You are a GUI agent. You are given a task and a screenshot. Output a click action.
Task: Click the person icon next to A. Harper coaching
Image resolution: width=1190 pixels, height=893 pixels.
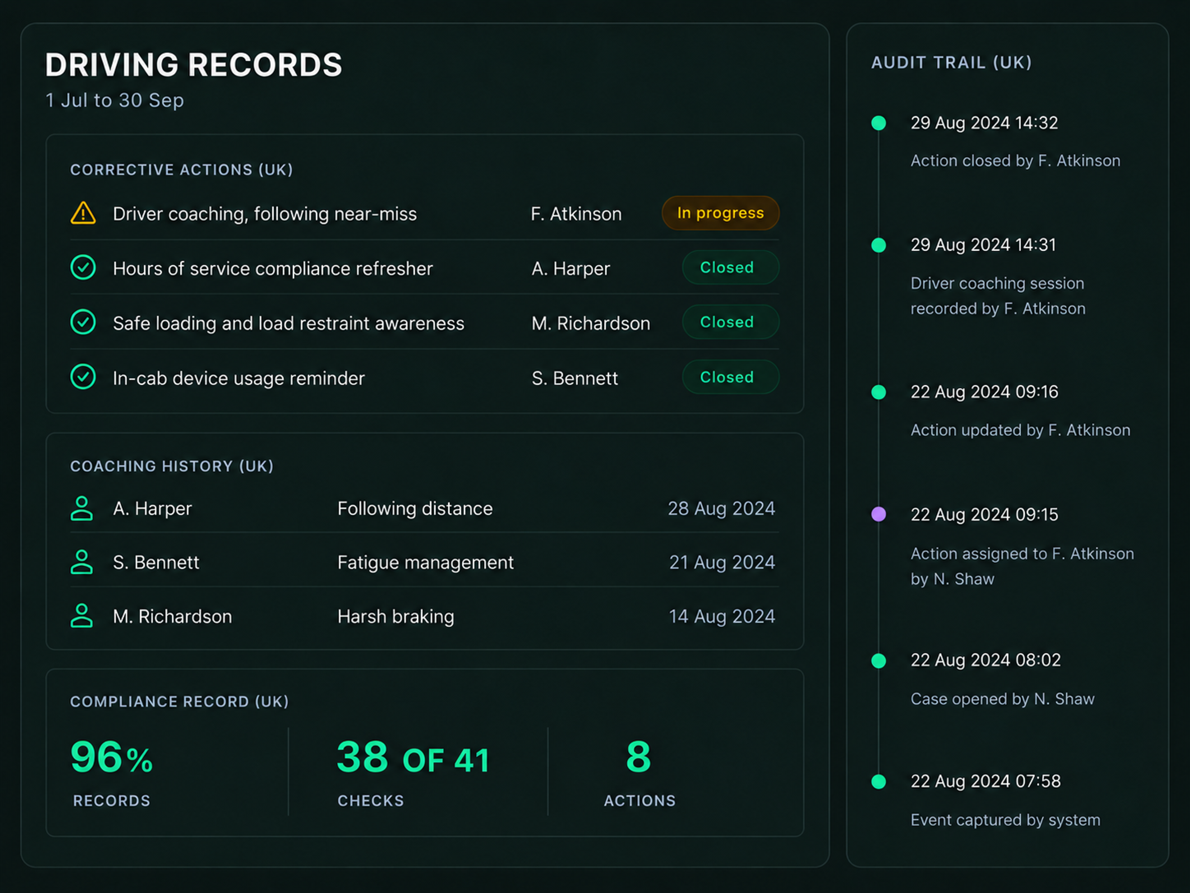pos(82,508)
